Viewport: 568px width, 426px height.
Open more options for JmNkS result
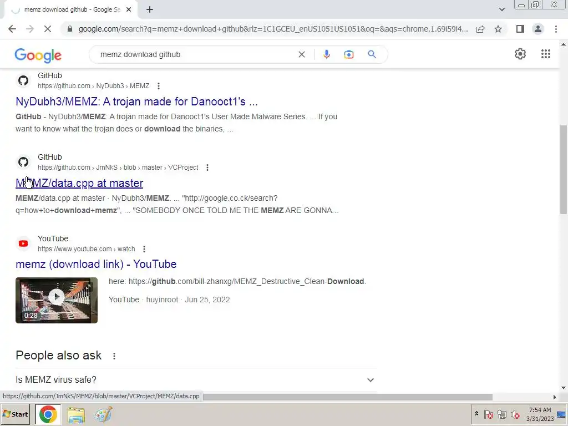pyautogui.click(x=207, y=168)
